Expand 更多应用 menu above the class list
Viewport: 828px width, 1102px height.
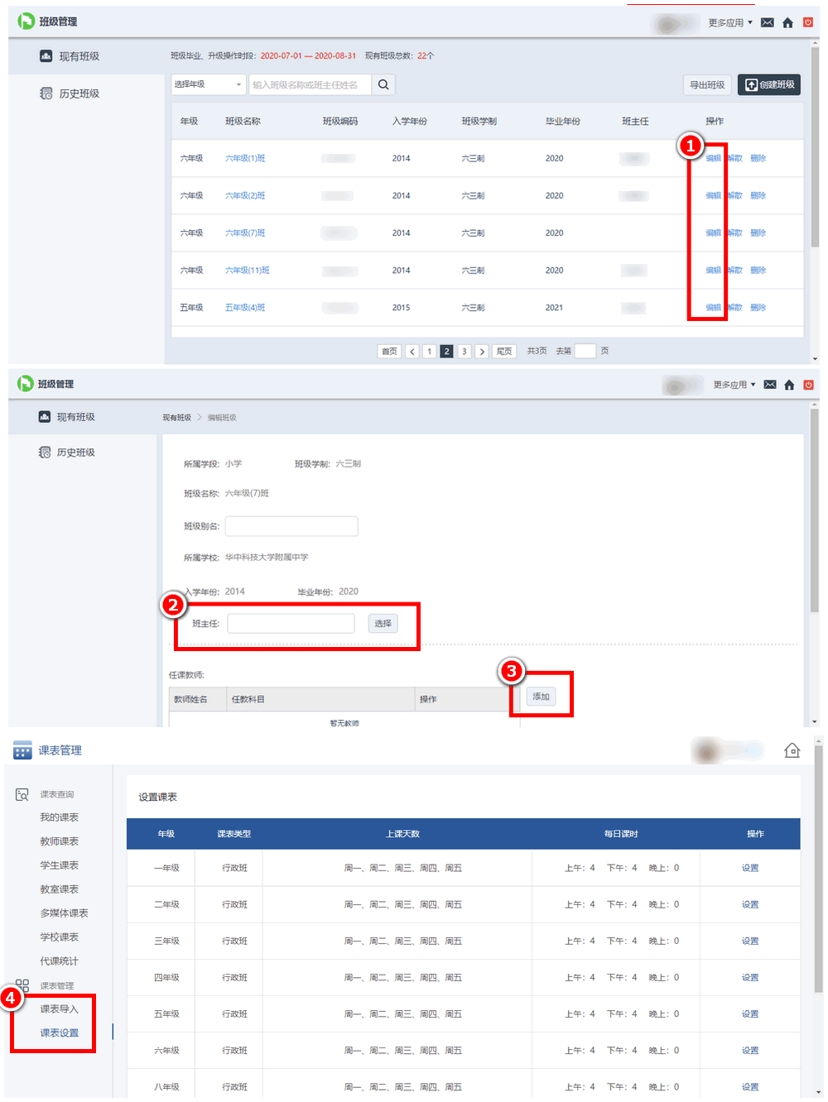click(x=729, y=23)
